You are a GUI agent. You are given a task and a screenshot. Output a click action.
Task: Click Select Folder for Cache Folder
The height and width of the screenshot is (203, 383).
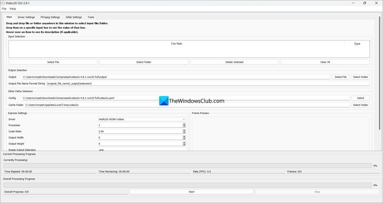click(361, 105)
